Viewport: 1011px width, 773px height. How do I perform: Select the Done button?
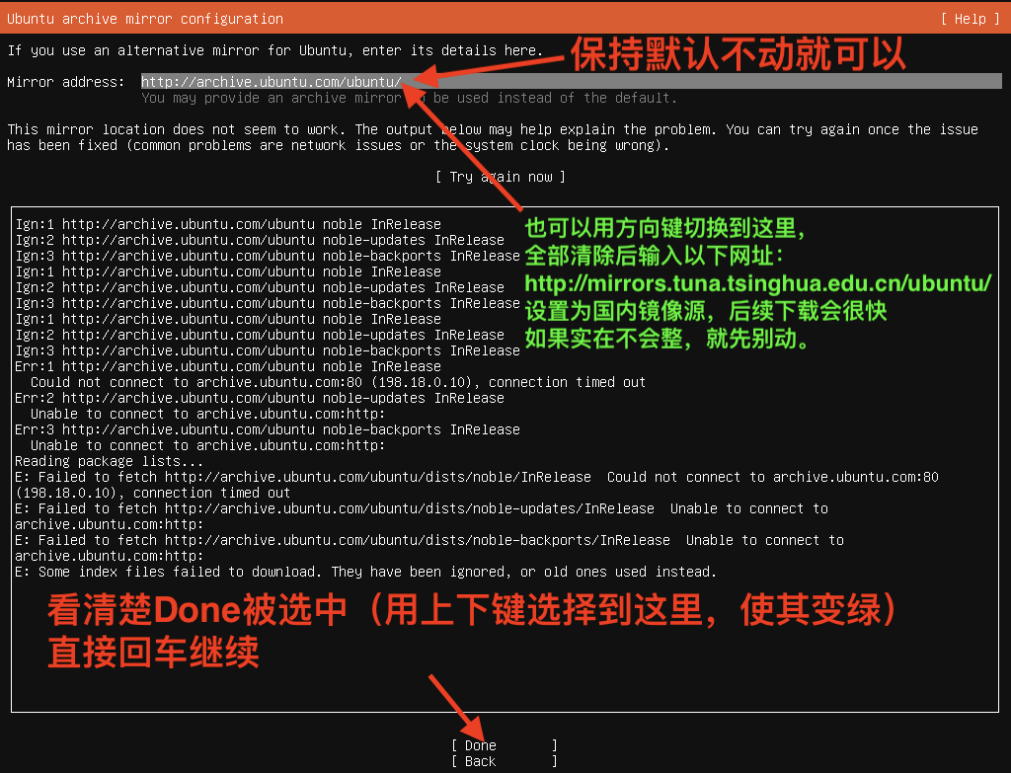tap(505, 745)
